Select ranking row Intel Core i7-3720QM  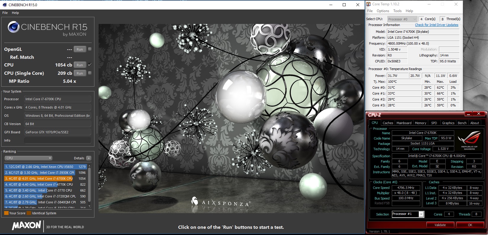45,196
